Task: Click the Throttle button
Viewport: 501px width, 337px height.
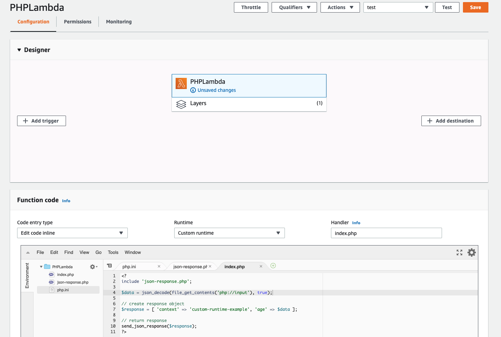Action: pos(251,7)
